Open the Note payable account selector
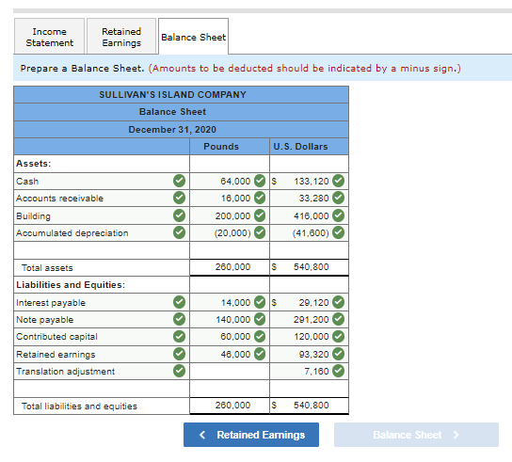Image resolution: width=512 pixels, height=462 pixels. coord(102,319)
